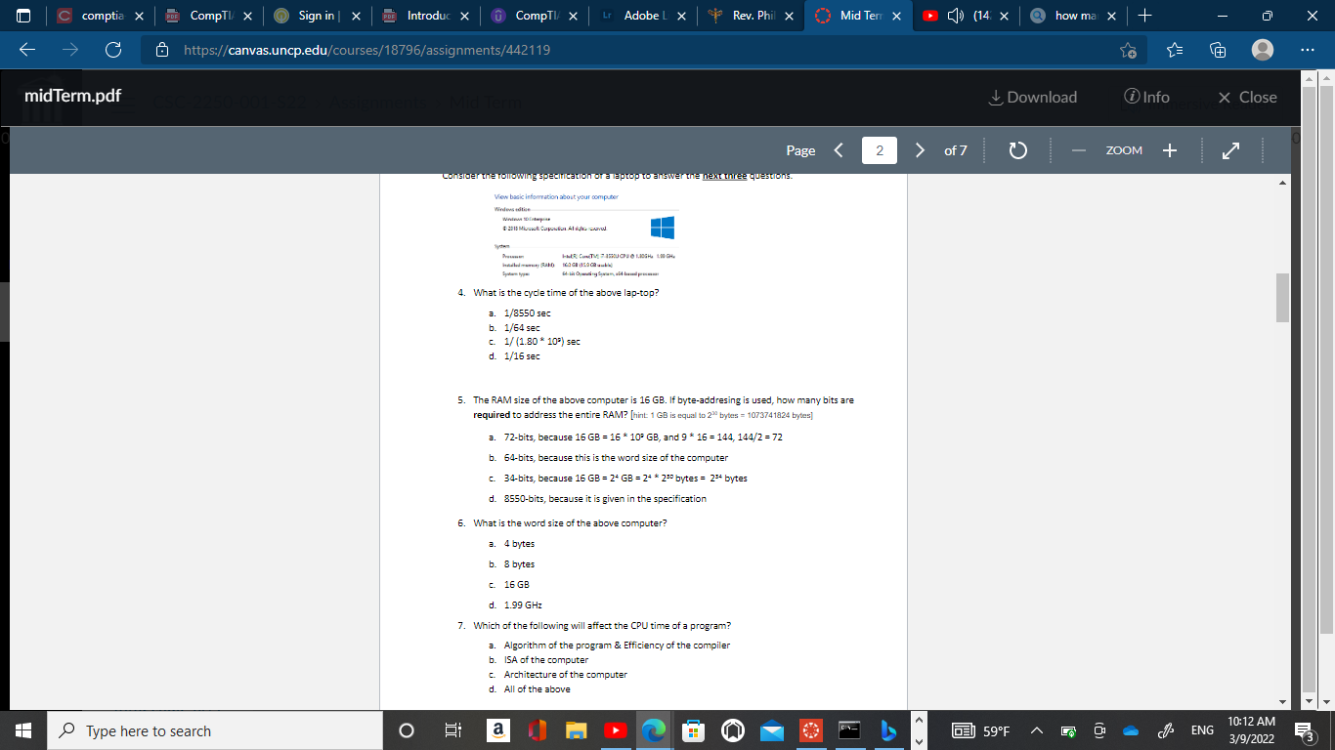Open the Collections icon

(1218, 49)
